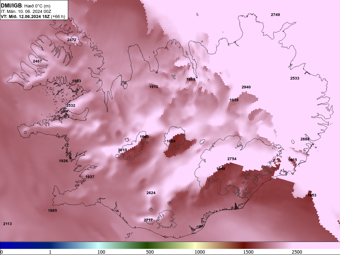This screenshot has height=255, width=340.
Task: Select the 2500 mark on the legend
Action: 297,252
